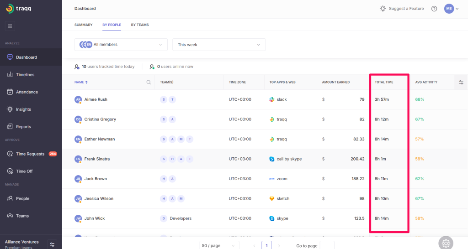
Task: Click the Go to page input field
Action: coord(327,245)
